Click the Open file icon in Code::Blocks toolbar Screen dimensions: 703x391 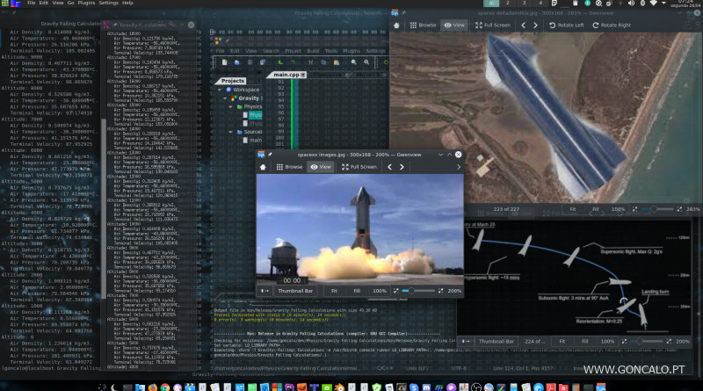236,62
